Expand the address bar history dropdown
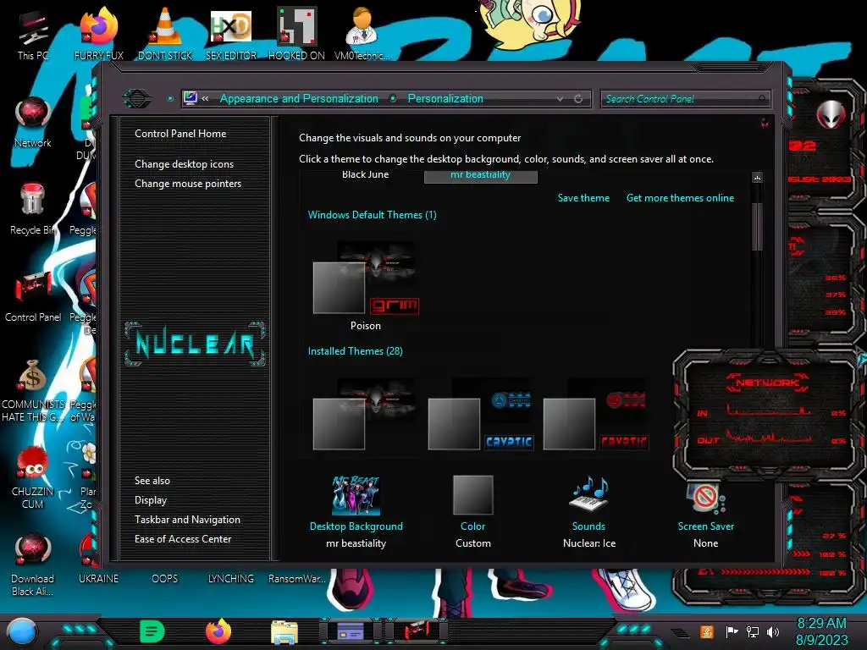The height and width of the screenshot is (650, 867). (561, 99)
